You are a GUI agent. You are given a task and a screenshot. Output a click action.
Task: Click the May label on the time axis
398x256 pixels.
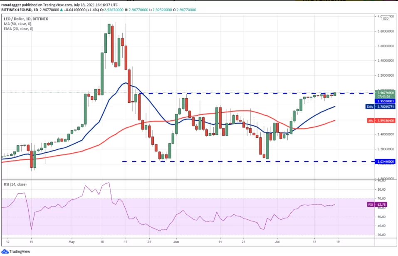(72, 241)
